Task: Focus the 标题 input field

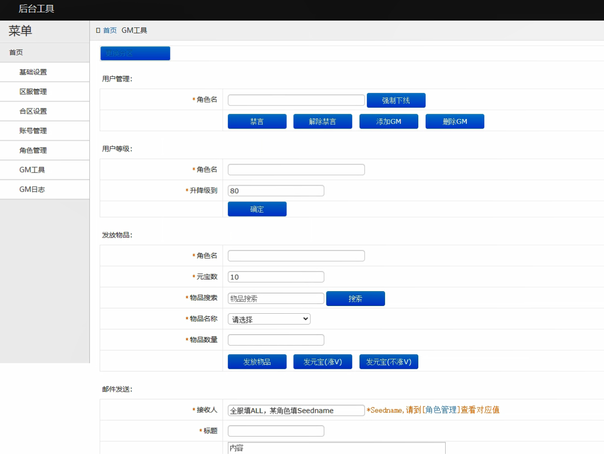Action: [276, 431]
